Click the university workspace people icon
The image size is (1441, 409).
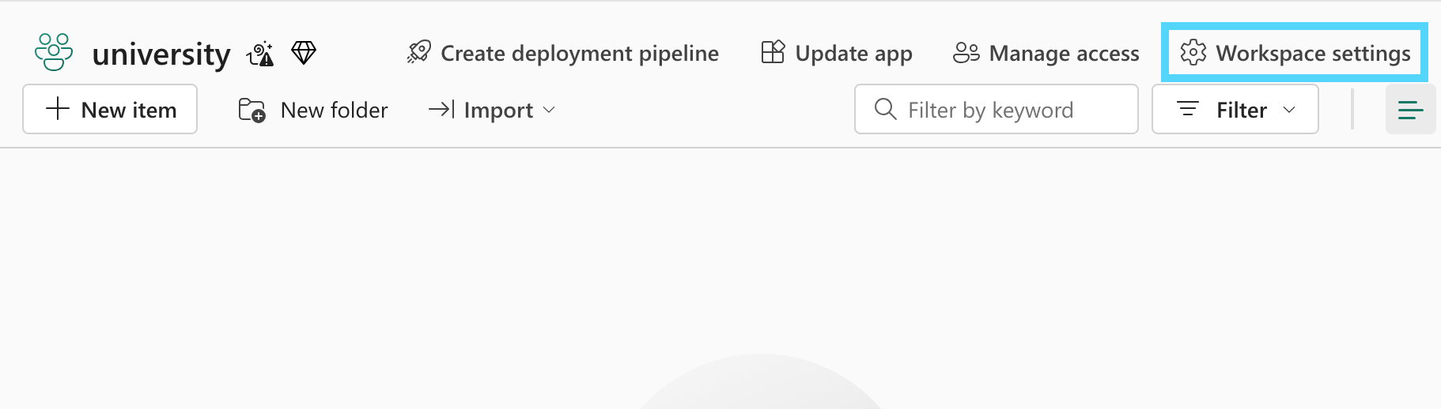pos(54,52)
